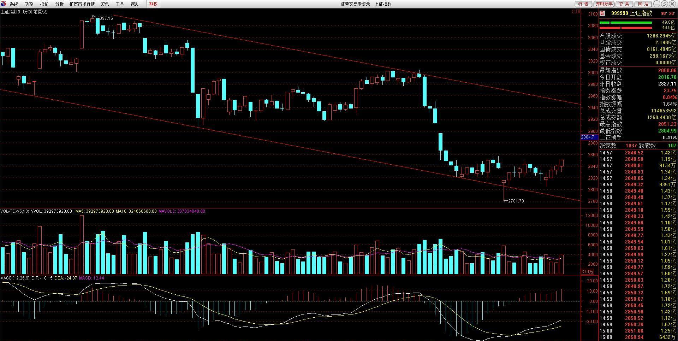Click the G marker beside 999999

(x=602, y=13)
